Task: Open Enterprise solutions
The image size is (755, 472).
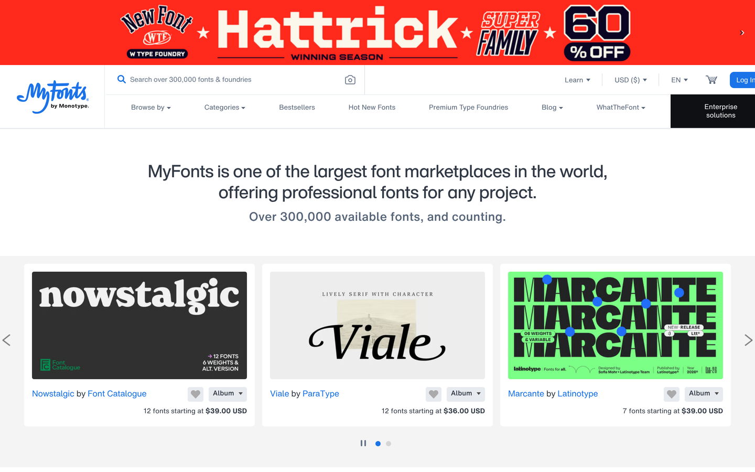Action: tap(713, 111)
